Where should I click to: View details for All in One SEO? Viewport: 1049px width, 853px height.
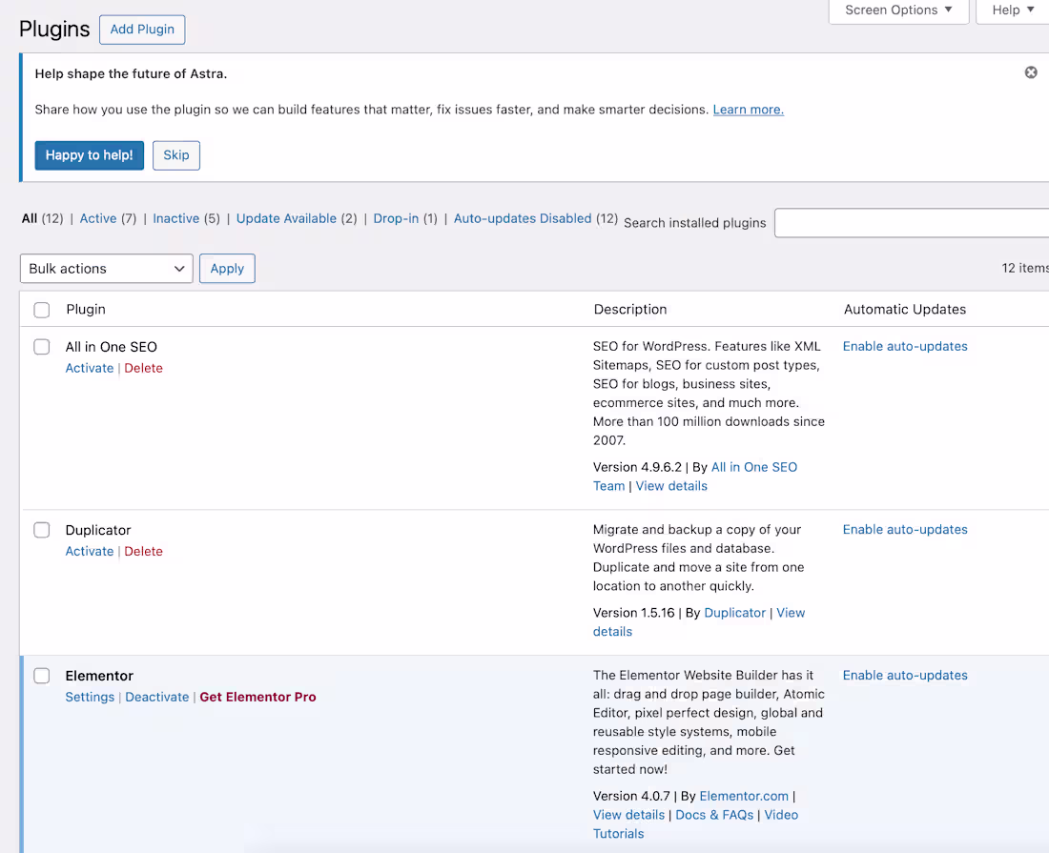pyautogui.click(x=671, y=486)
